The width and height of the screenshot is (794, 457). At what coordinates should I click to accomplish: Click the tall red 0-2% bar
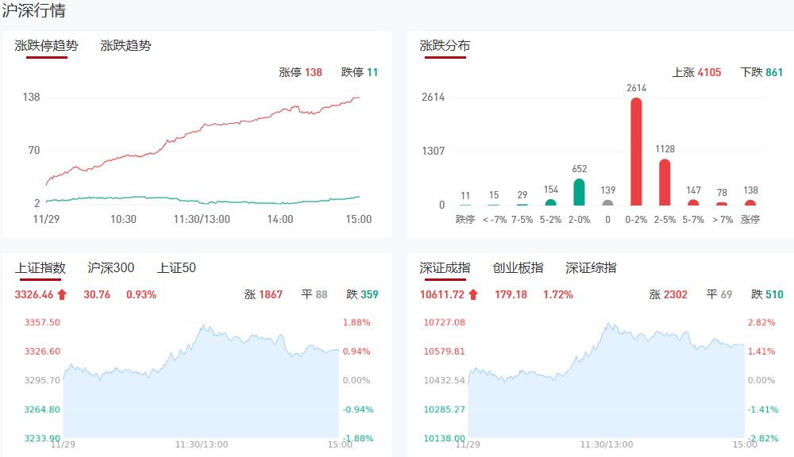[x=636, y=151]
